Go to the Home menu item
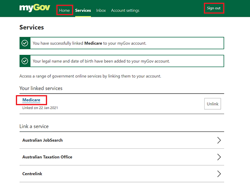250x184 pixels. (x=64, y=10)
